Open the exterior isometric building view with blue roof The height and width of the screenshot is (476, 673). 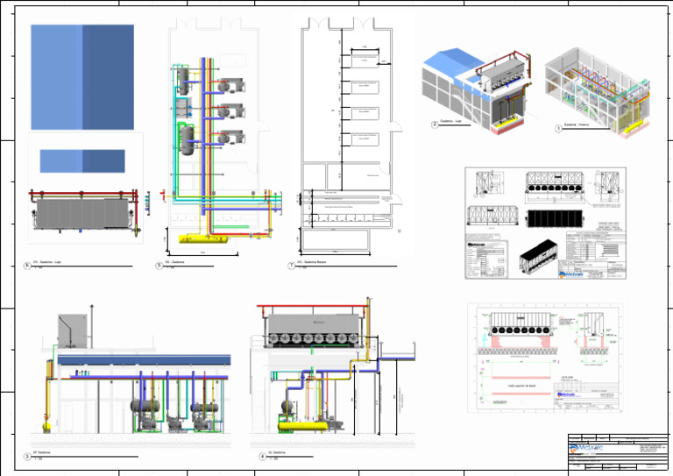point(477,90)
